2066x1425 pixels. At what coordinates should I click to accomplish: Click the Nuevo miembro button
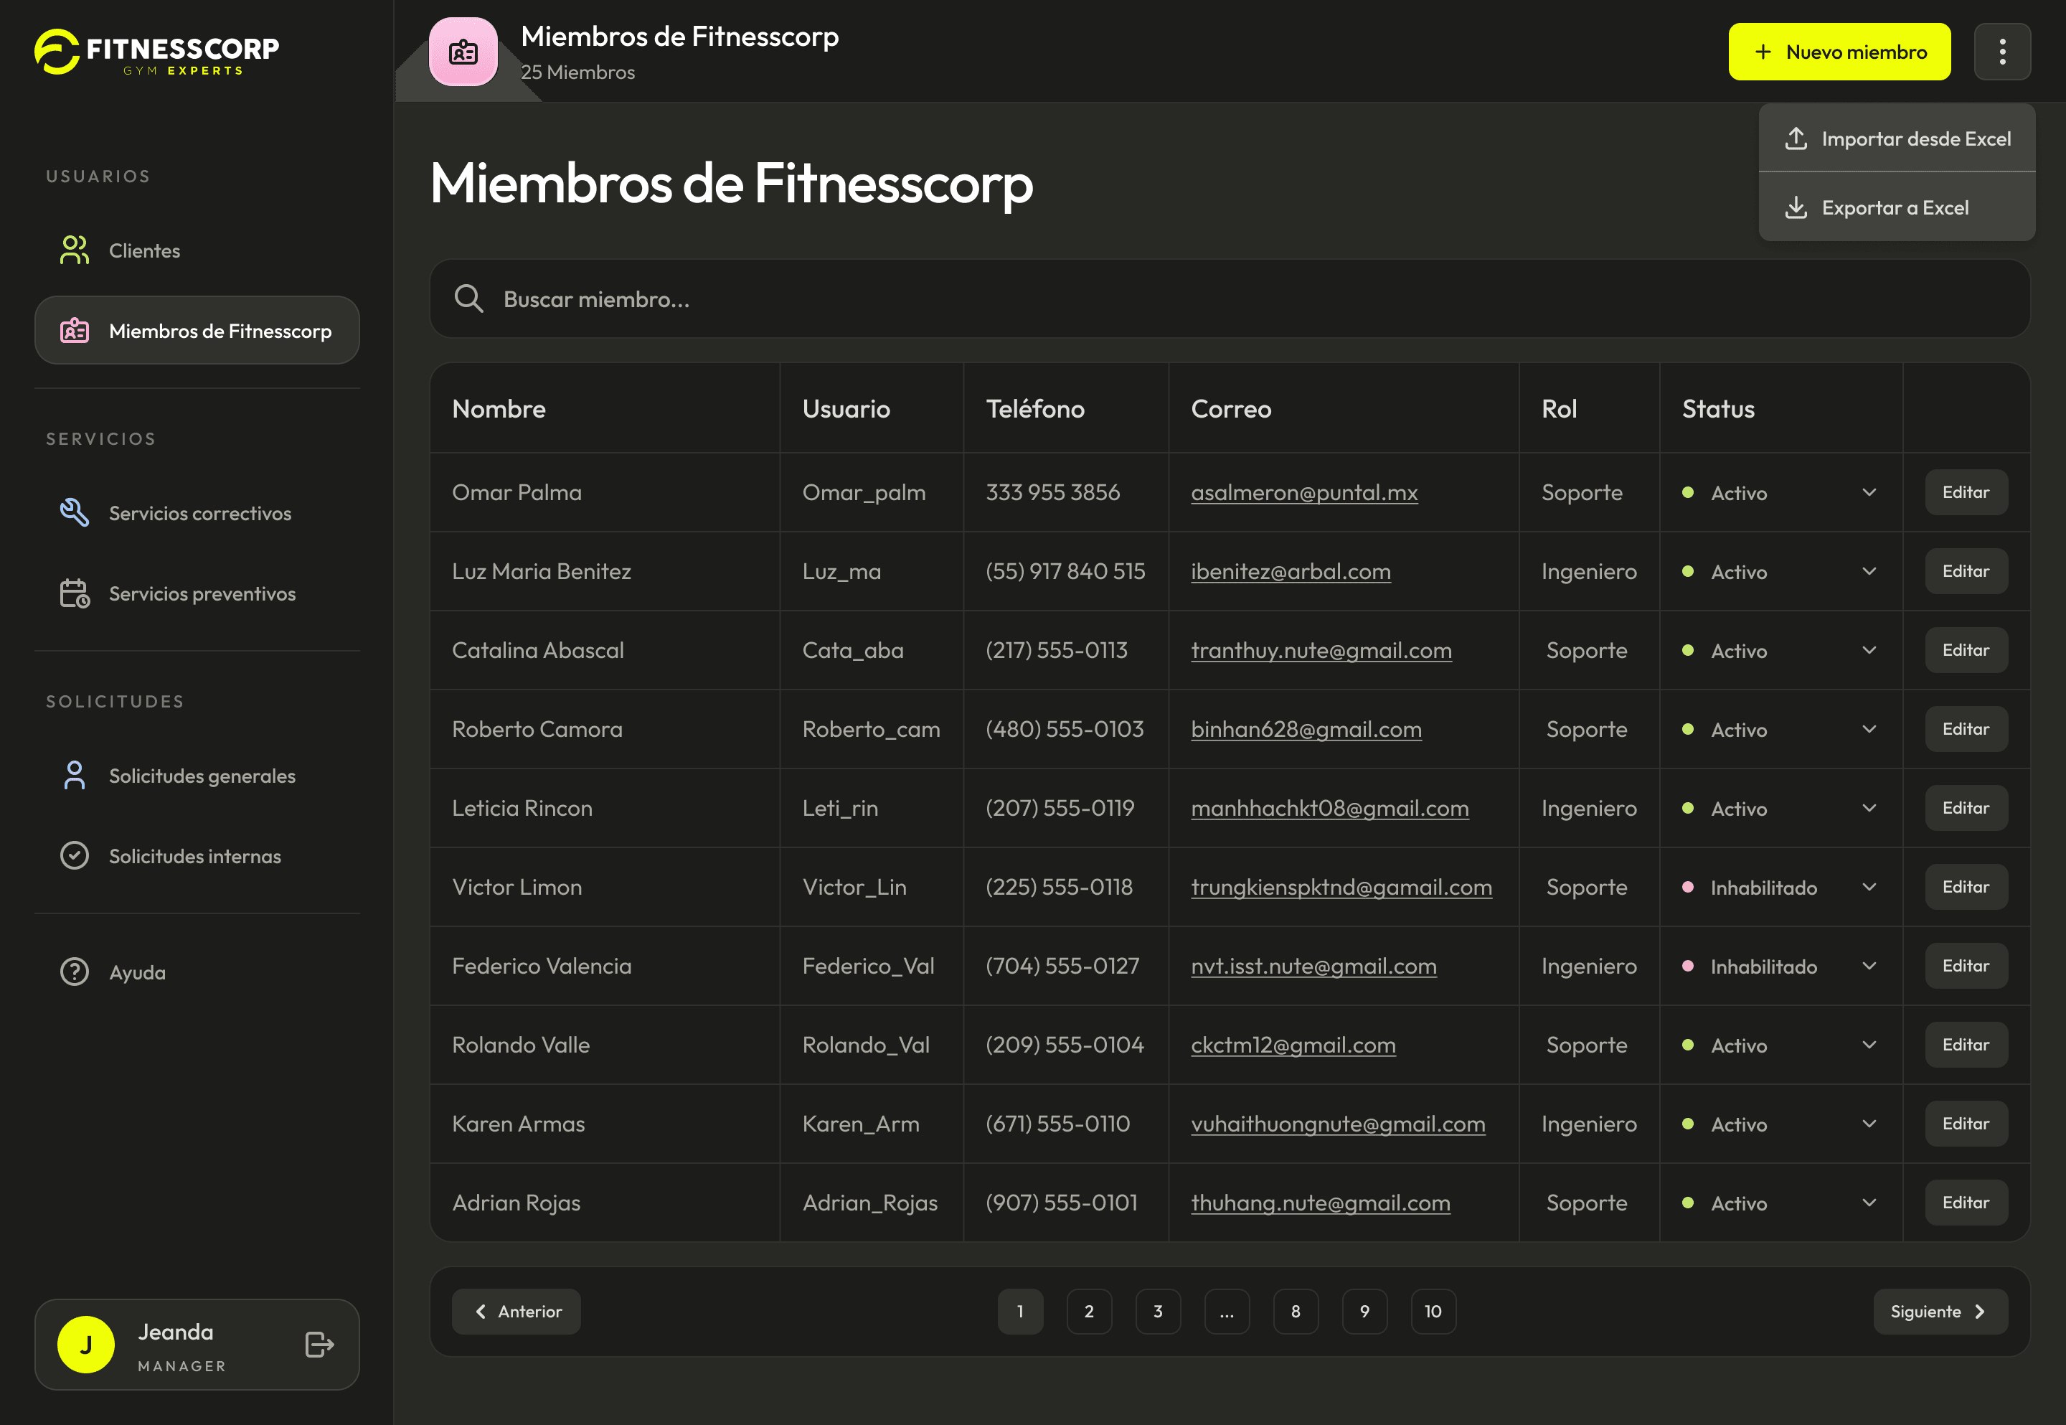tap(1839, 52)
